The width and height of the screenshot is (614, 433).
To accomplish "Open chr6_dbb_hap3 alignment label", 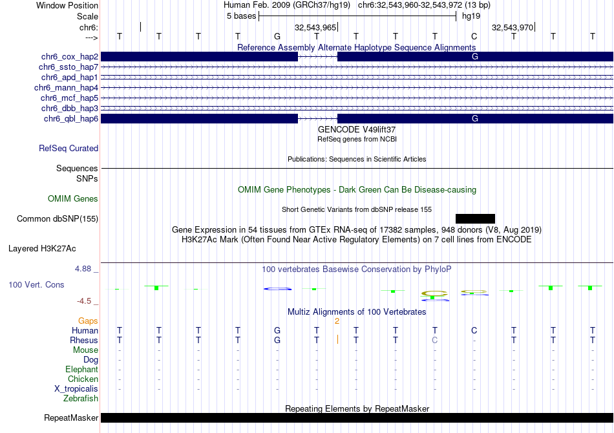I will tap(70, 108).
